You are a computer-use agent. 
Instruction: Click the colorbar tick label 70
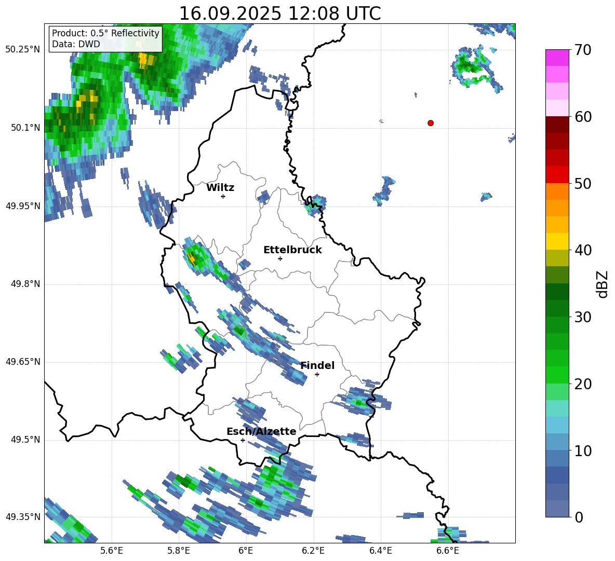583,50
